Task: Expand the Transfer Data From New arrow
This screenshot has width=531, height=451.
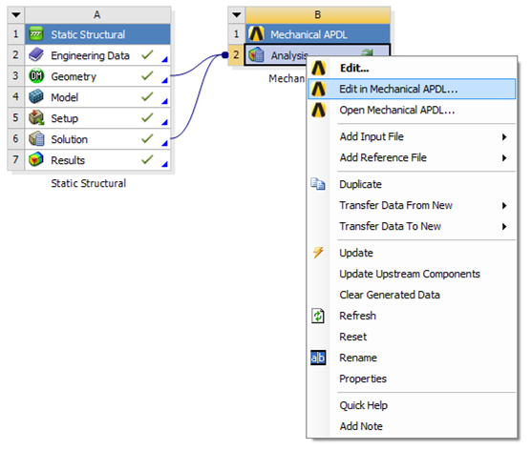Action: [504, 206]
